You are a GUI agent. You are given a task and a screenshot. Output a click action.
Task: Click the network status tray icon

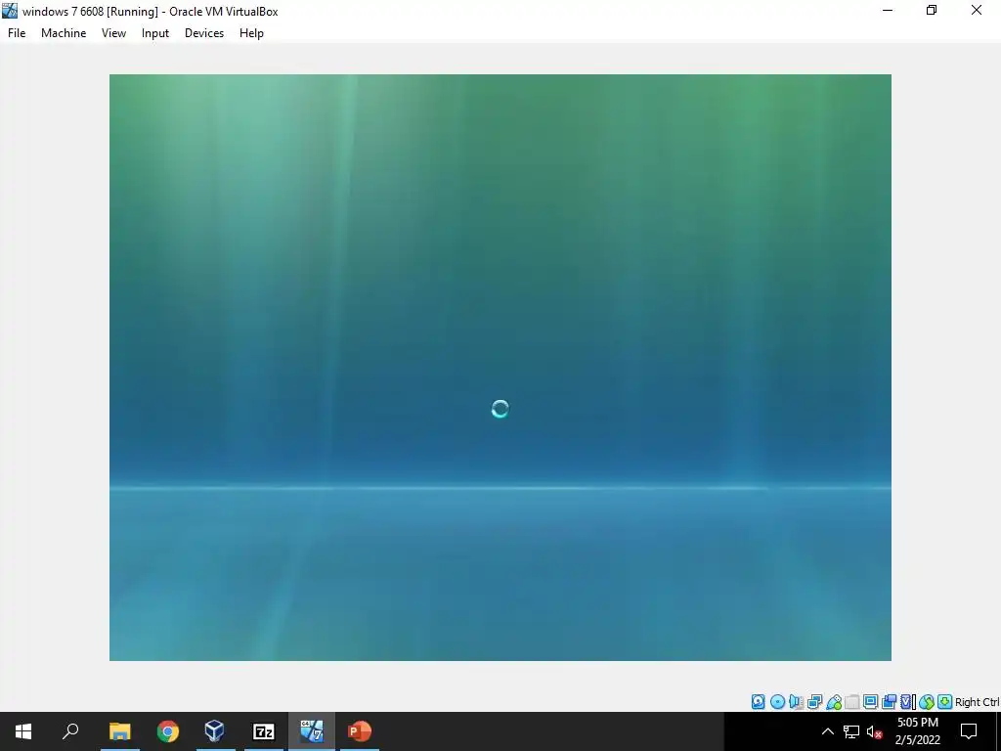tap(851, 731)
